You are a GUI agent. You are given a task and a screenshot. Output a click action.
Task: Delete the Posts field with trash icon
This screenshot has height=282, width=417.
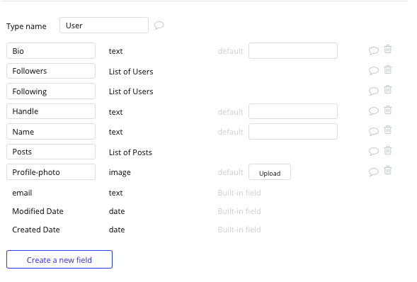[388, 151]
